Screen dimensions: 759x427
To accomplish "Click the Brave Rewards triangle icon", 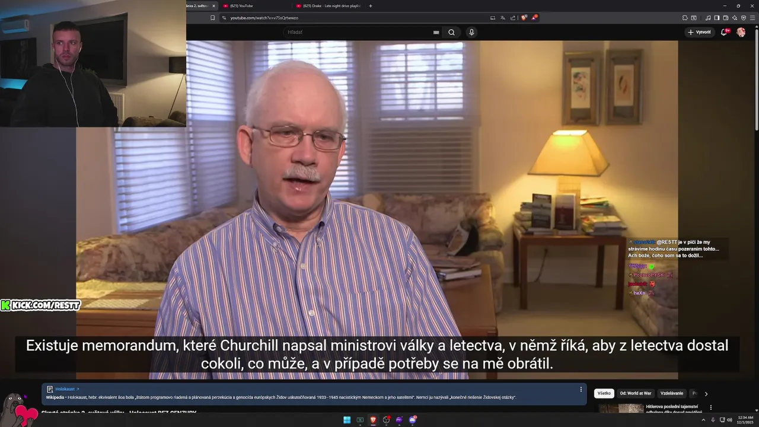I will click(534, 18).
